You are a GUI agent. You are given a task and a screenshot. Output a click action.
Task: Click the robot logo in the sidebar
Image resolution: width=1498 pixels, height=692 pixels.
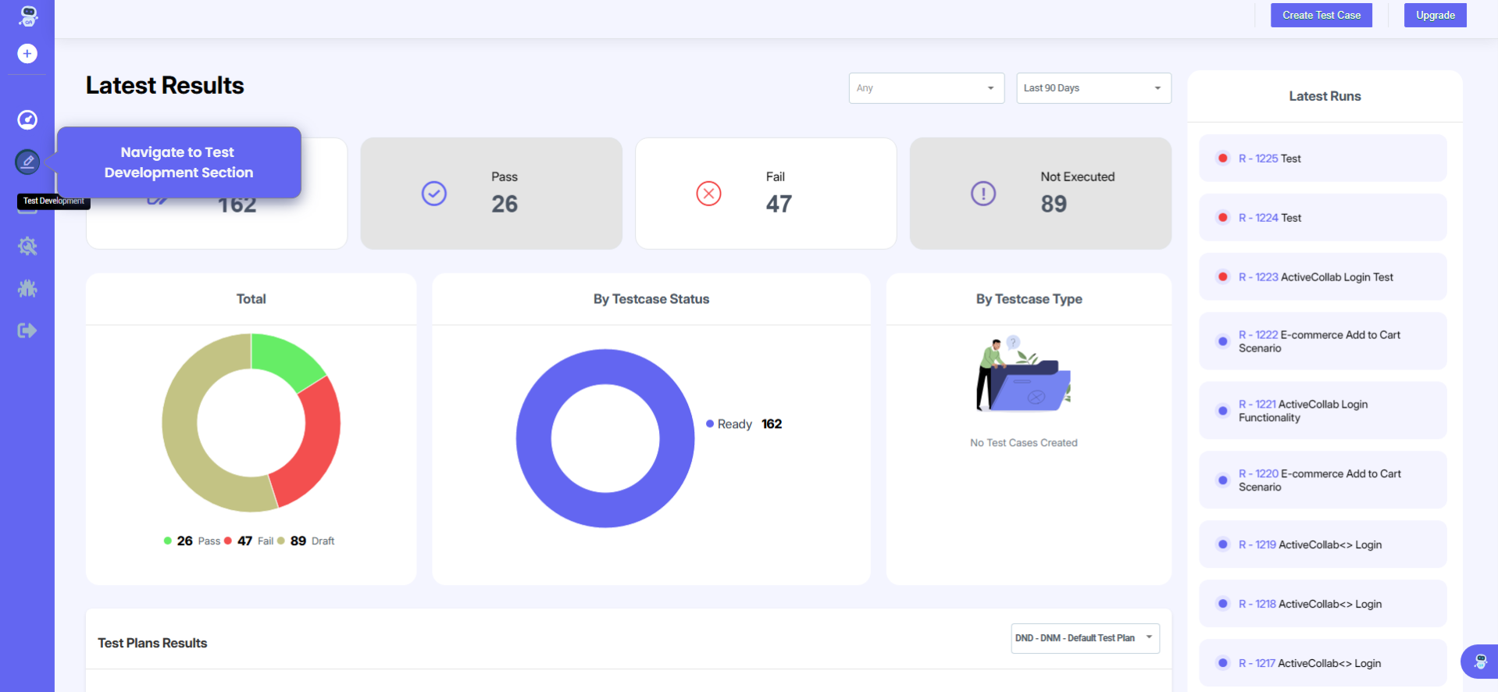pyautogui.click(x=28, y=16)
